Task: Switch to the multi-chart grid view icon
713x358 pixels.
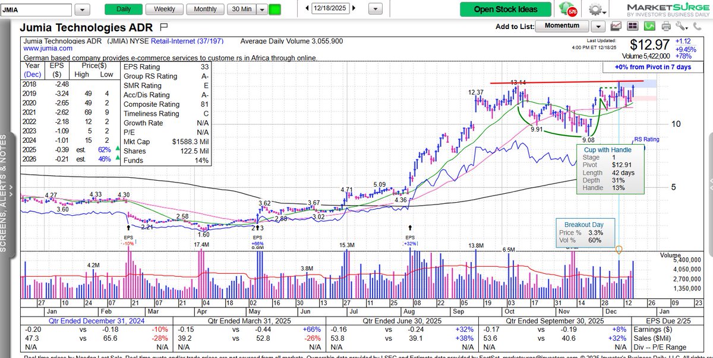Action: pos(633,26)
